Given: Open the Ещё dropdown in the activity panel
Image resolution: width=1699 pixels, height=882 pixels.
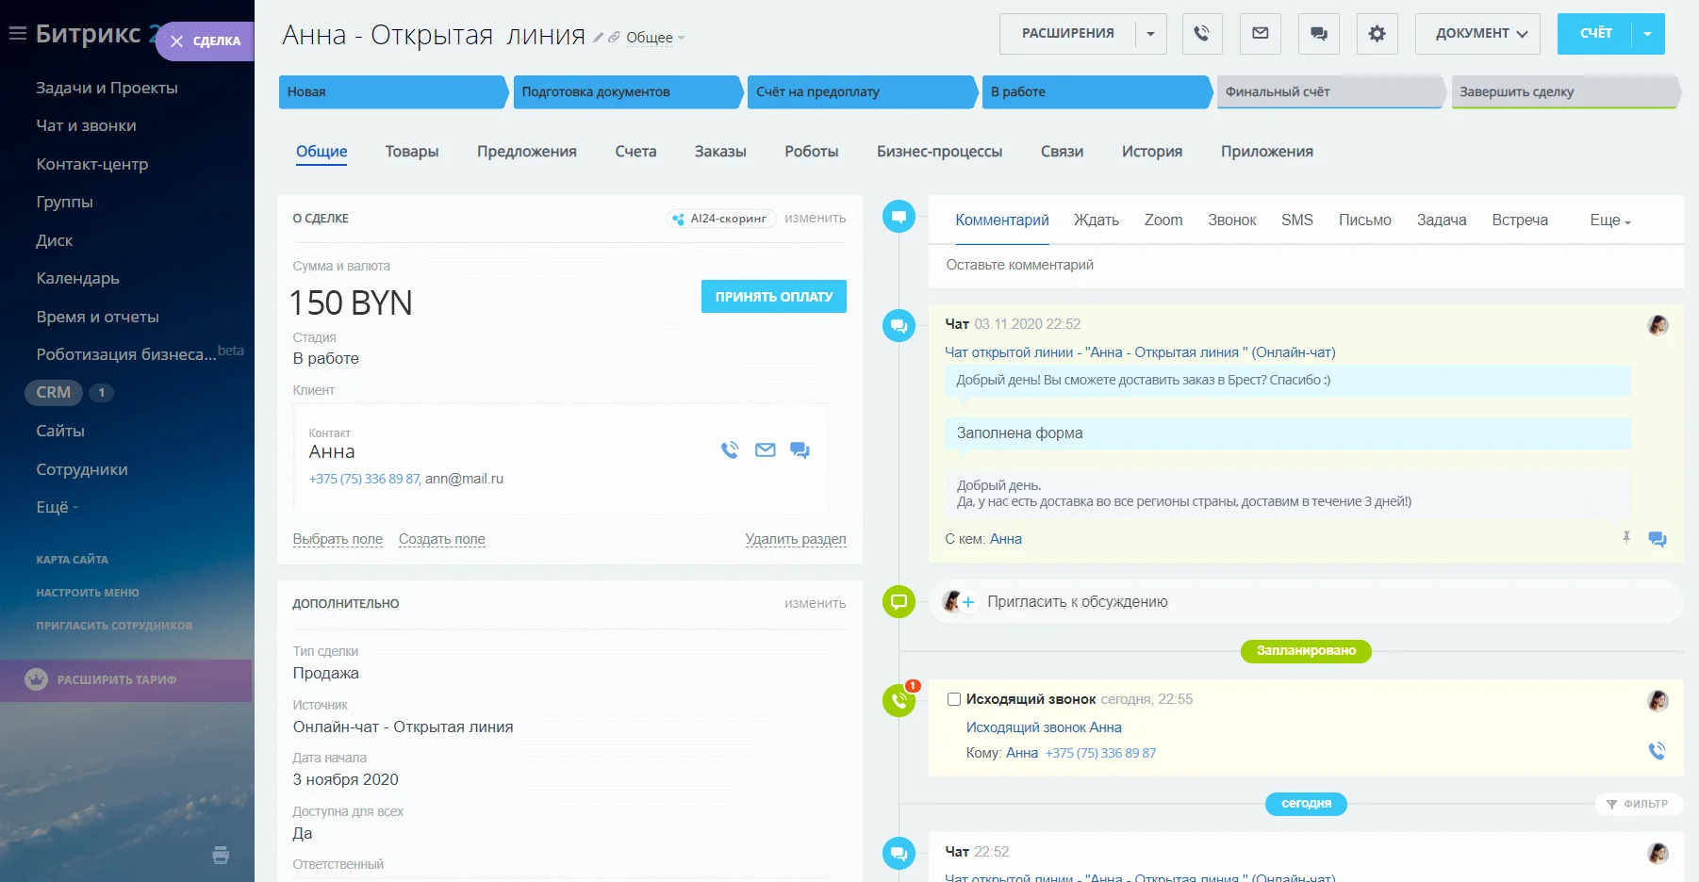Looking at the screenshot, I should tap(1608, 220).
